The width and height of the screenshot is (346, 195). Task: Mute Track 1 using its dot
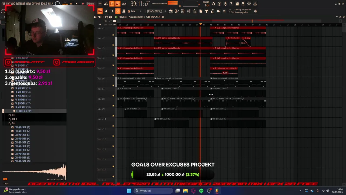pos(113,35)
